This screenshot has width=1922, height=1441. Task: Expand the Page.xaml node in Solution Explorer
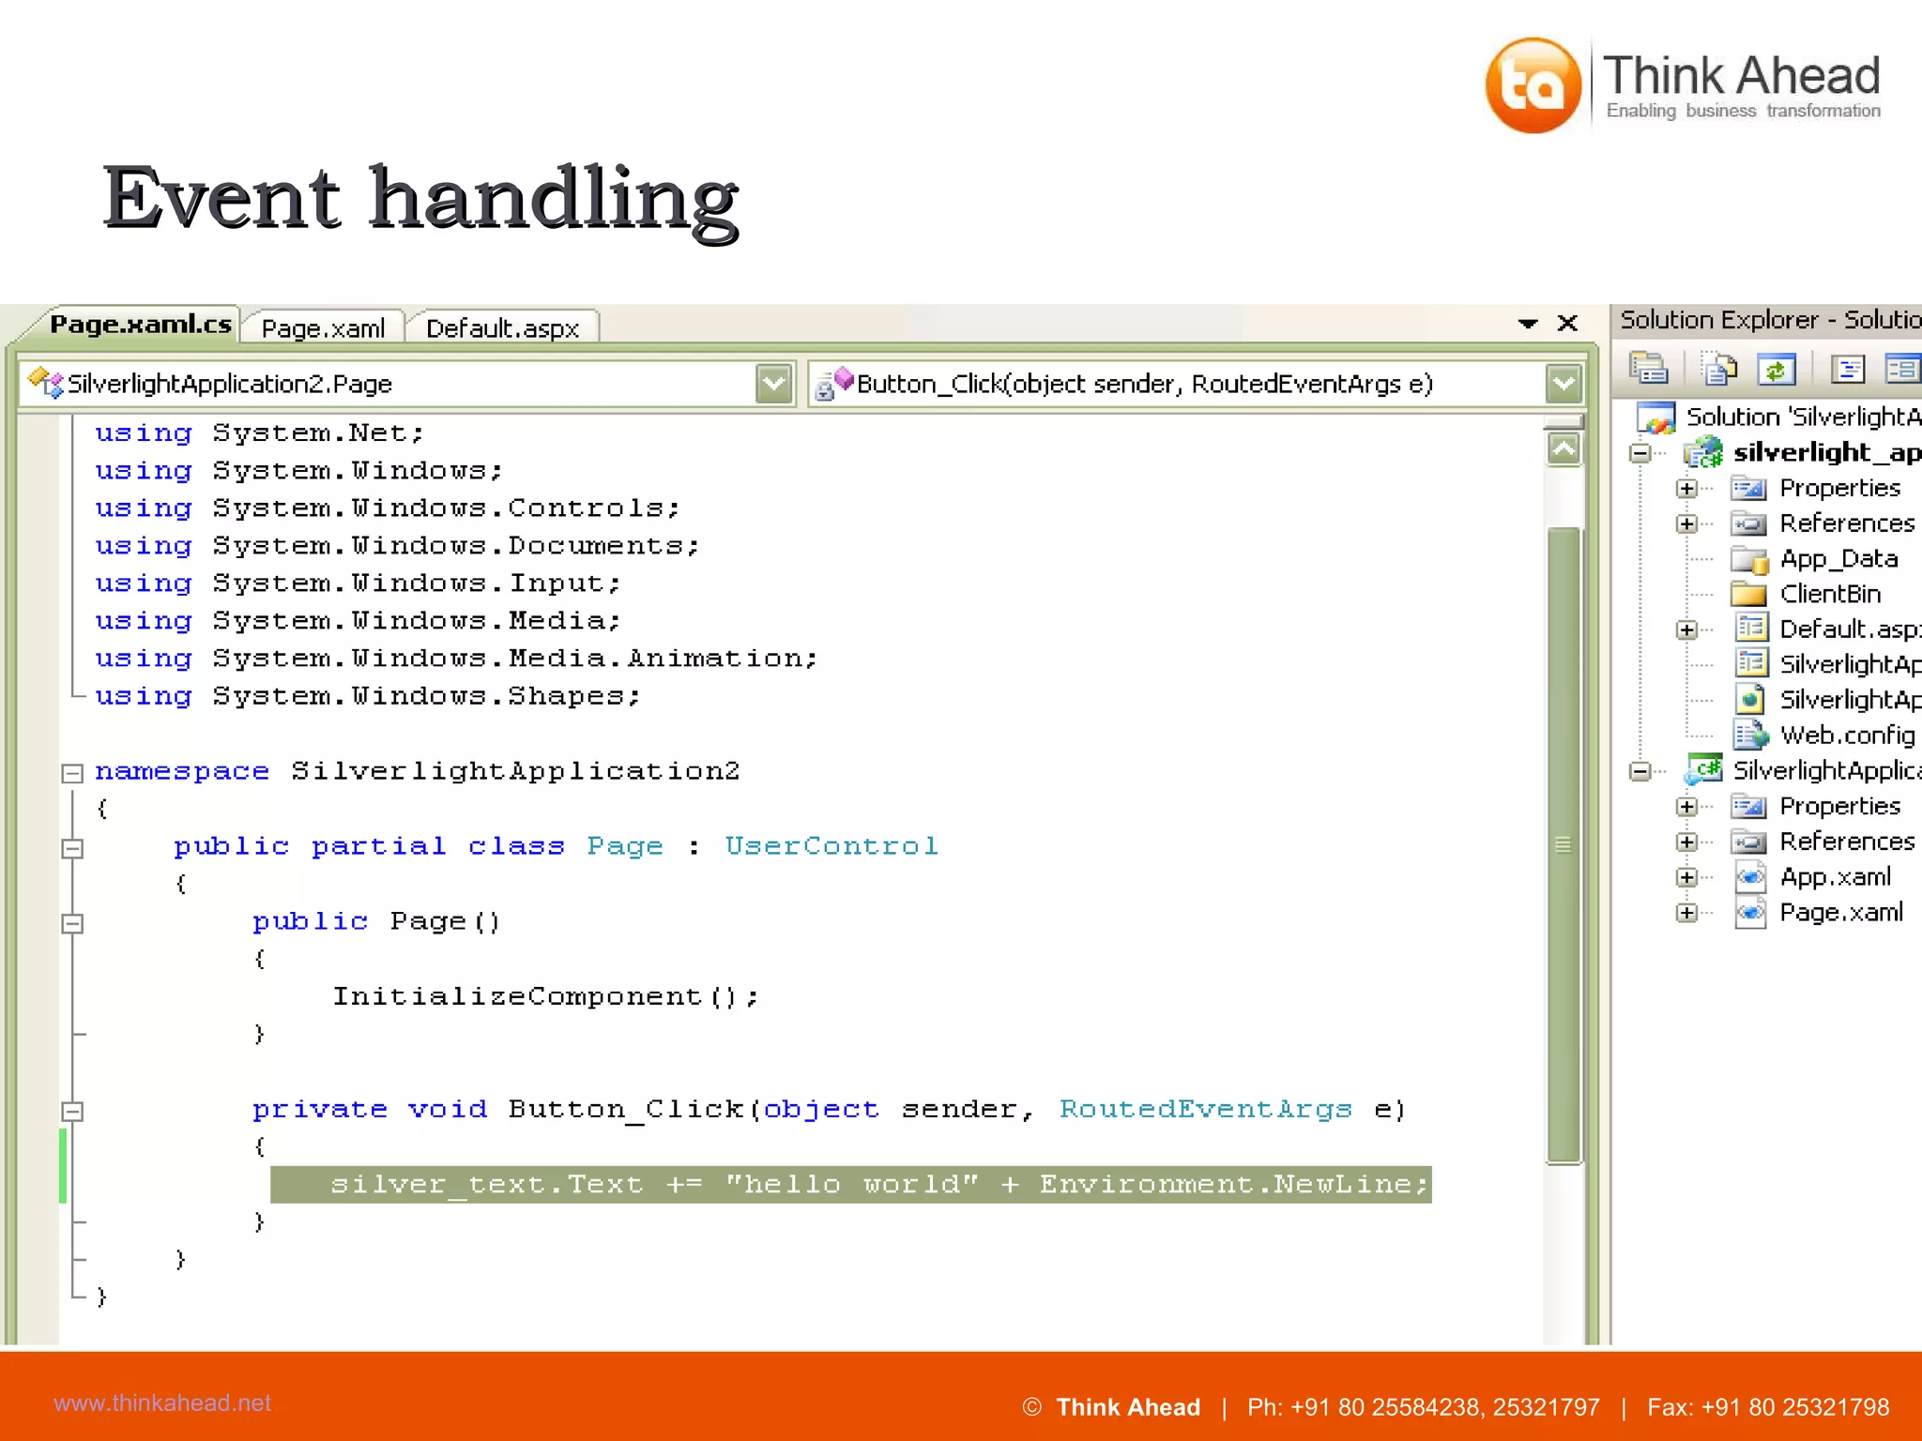(1686, 913)
